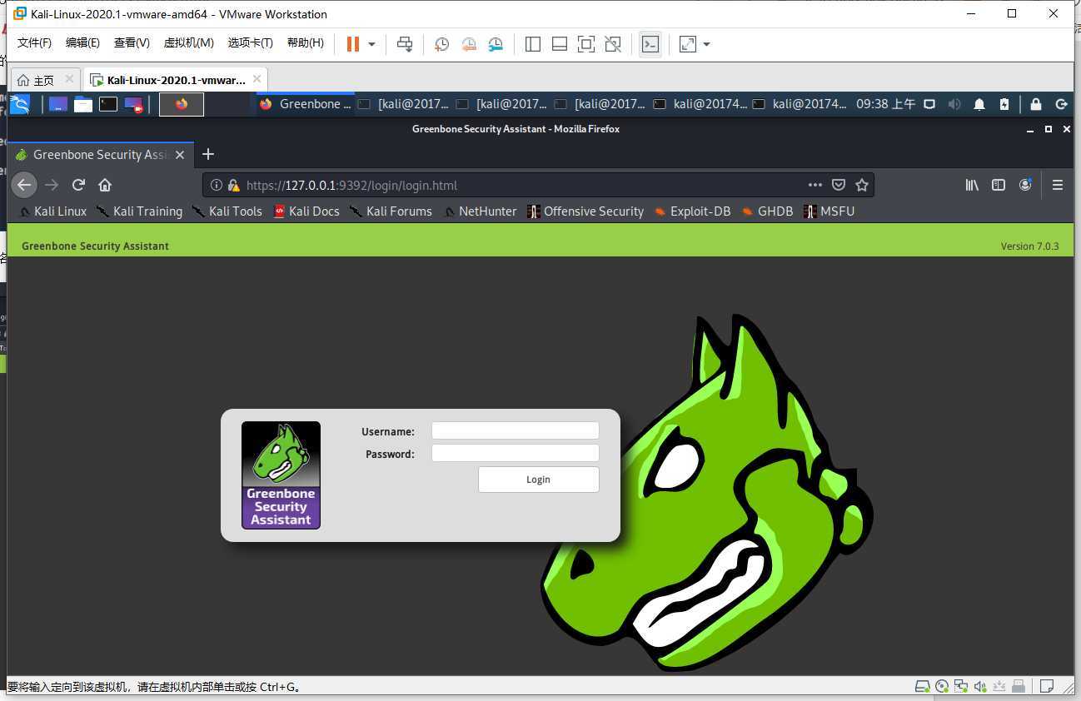Open the Kali dragon applications menu
1081x701 pixels.
[19, 104]
